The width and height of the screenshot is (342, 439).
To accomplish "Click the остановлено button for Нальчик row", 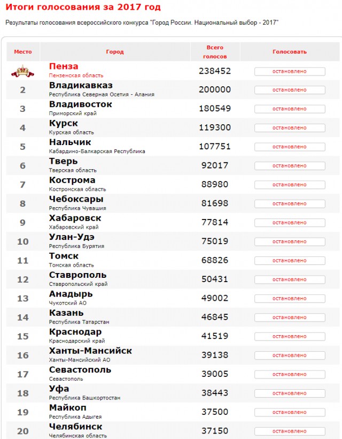I will (x=290, y=147).
